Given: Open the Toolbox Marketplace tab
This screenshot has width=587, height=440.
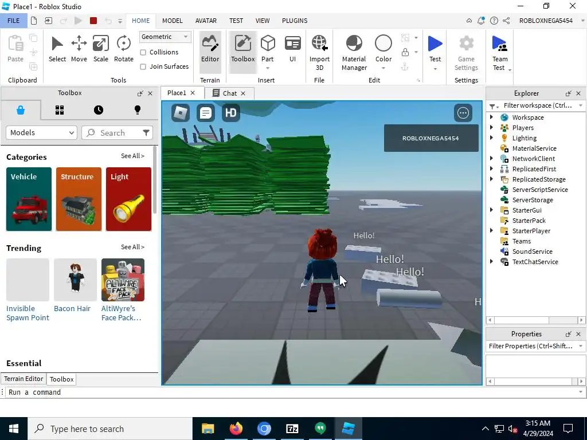Looking at the screenshot, I should 21,110.
